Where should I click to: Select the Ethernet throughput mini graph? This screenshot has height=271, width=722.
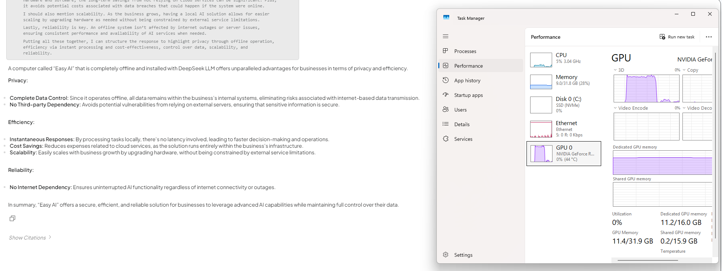[541, 129]
